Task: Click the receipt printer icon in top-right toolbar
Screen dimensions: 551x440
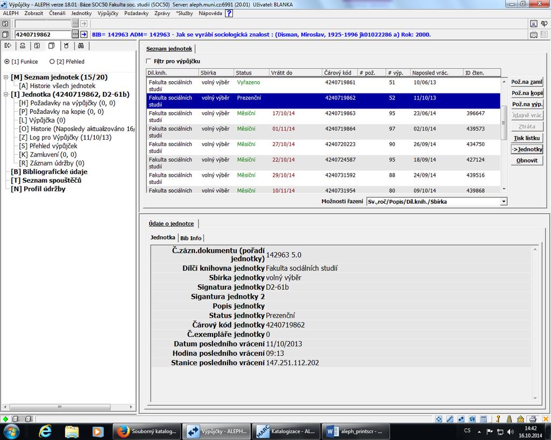Action: 533,34
